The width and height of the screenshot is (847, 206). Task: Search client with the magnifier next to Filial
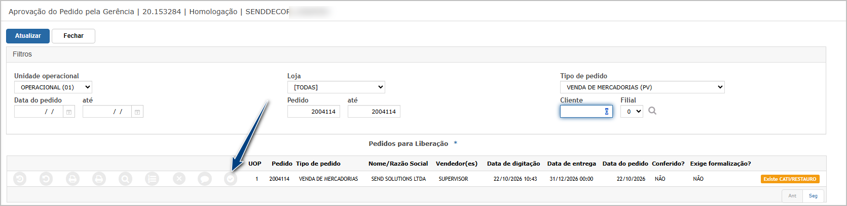[652, 111]
